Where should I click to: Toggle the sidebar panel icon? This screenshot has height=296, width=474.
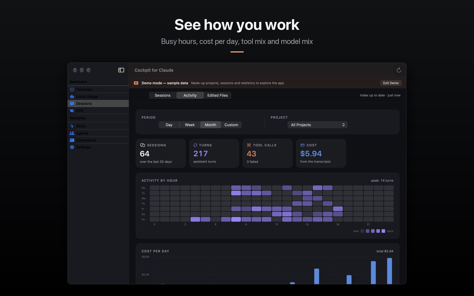tap(121, 70)
